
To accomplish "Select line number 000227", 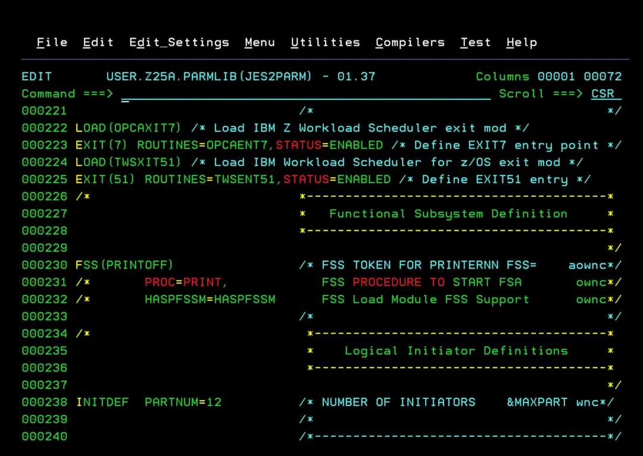I will pos(44,213).
